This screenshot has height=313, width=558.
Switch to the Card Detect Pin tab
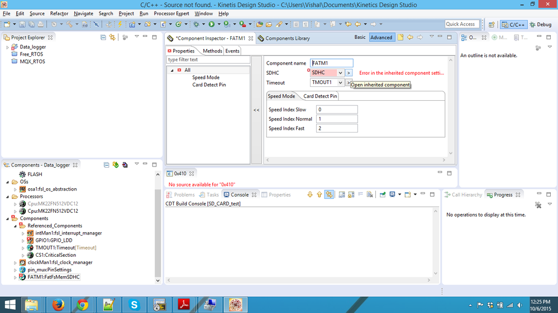pyautogui.click(x=320, y=96)
